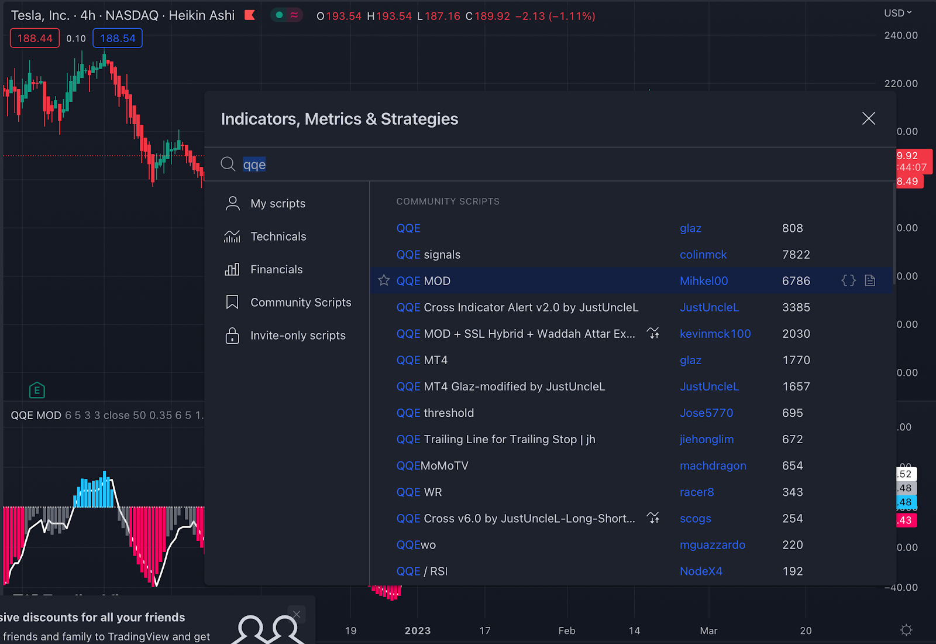Click the lock icon for Invite-only scripts
This screenshot has width=936, height=644.
232,335
